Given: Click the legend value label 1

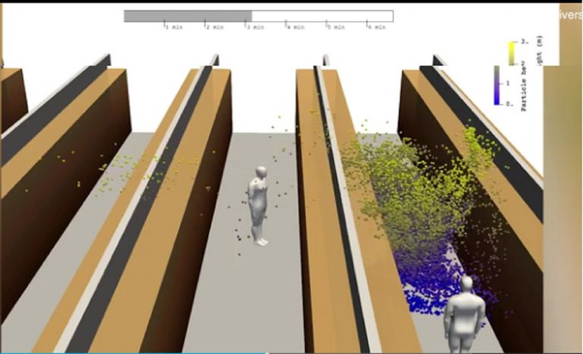Looking at the screenshot, I should point(508,83).
